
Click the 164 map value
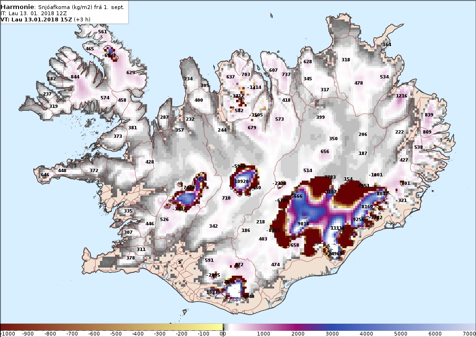387,45
